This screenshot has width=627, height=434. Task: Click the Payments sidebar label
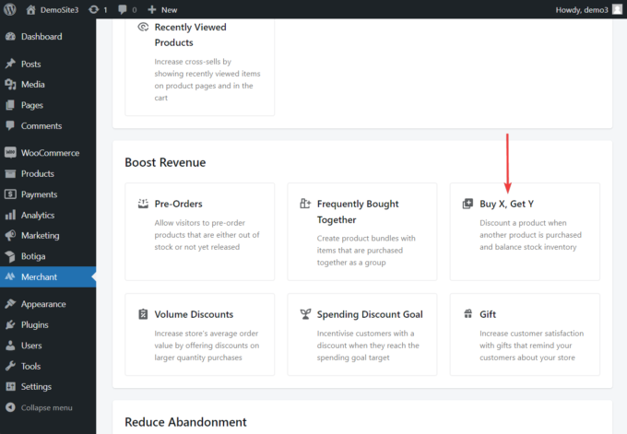tap(39, 194)
